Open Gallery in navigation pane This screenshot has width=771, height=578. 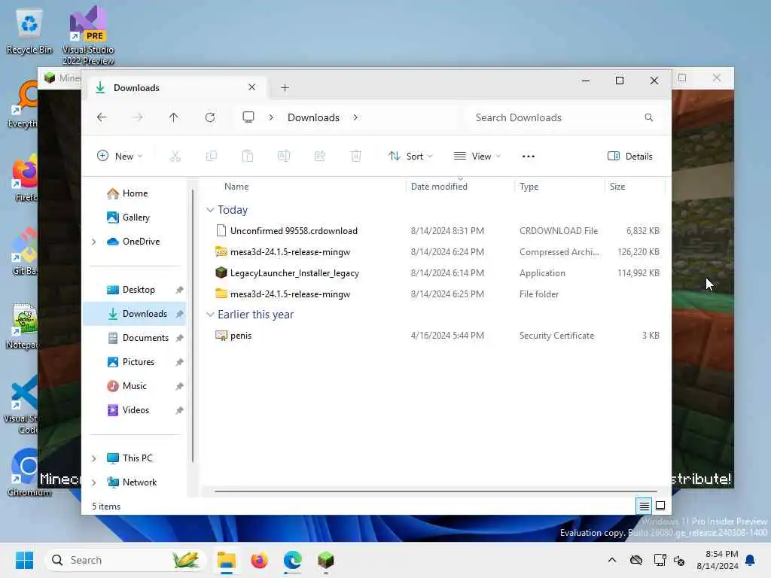136,218
